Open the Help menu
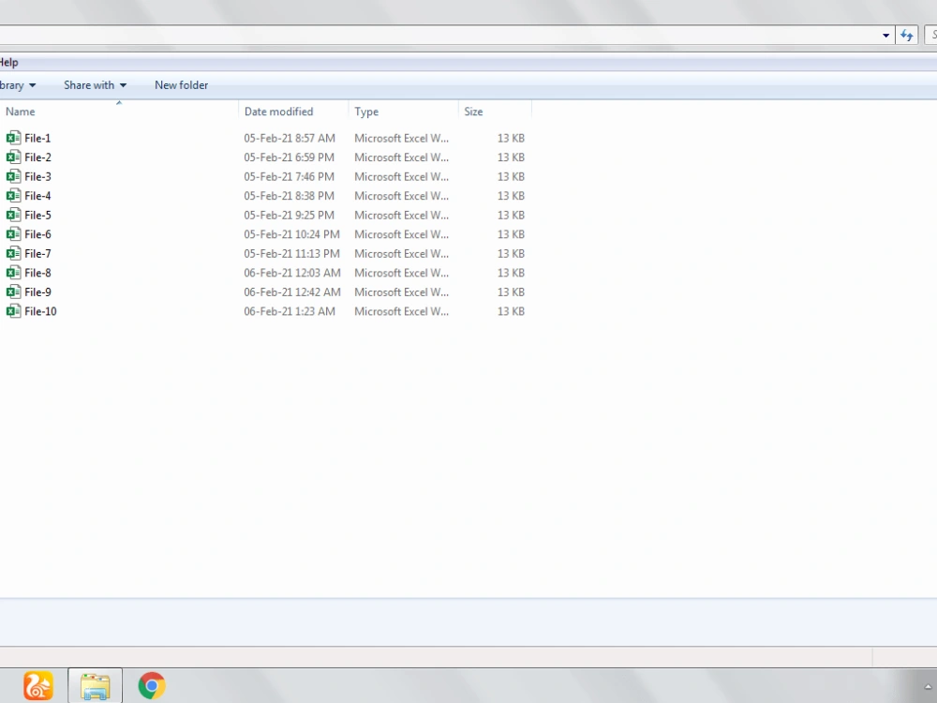The image size is (937, 703). click(x=9, y=62)
